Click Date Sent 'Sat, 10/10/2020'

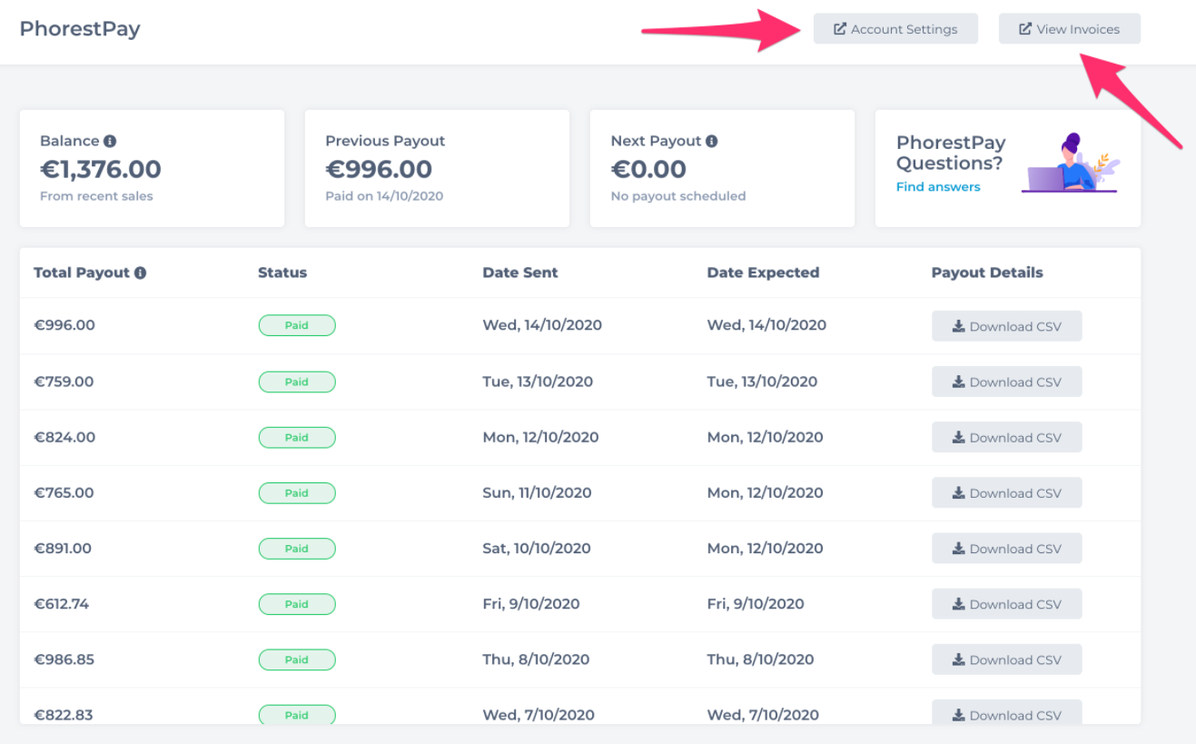537,548
